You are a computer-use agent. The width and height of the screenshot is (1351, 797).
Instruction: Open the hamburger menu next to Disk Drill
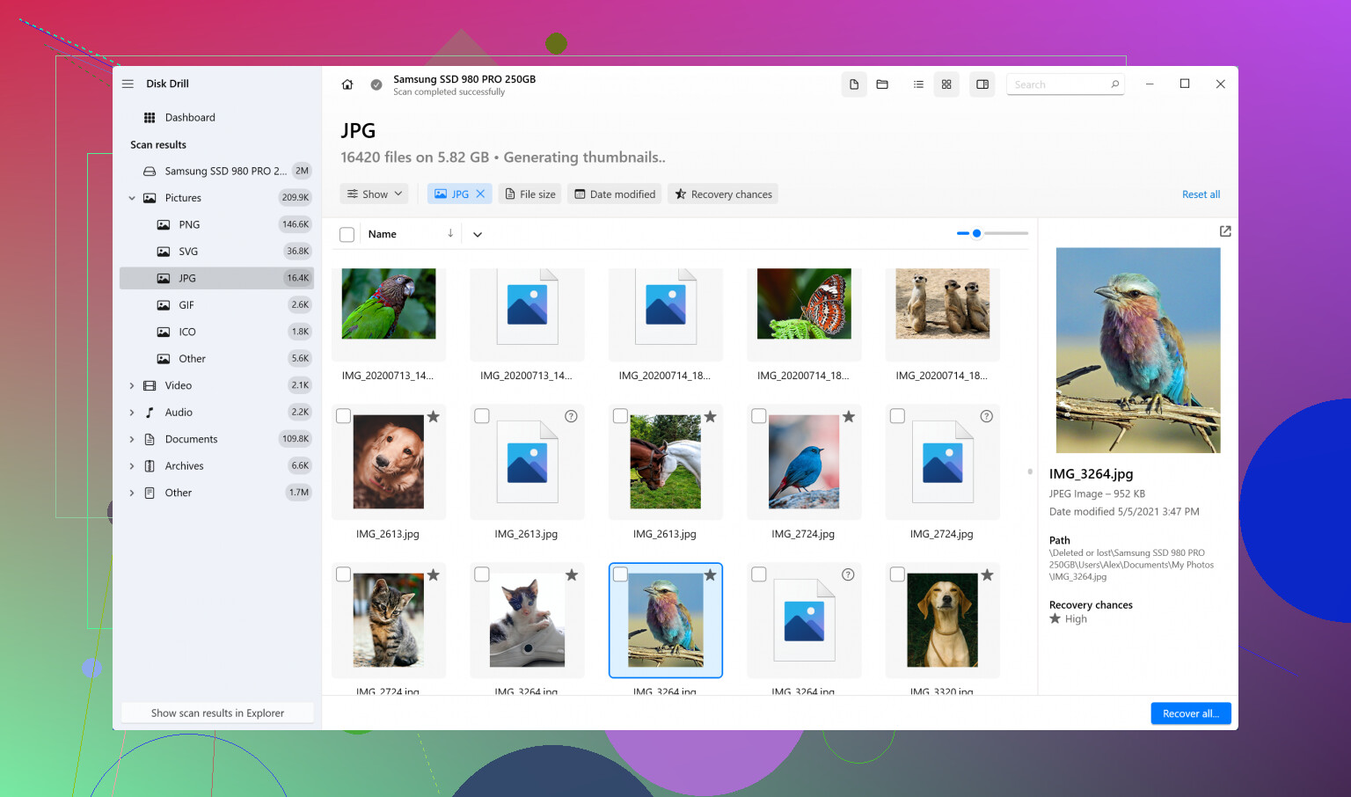(x=128, y=84)
